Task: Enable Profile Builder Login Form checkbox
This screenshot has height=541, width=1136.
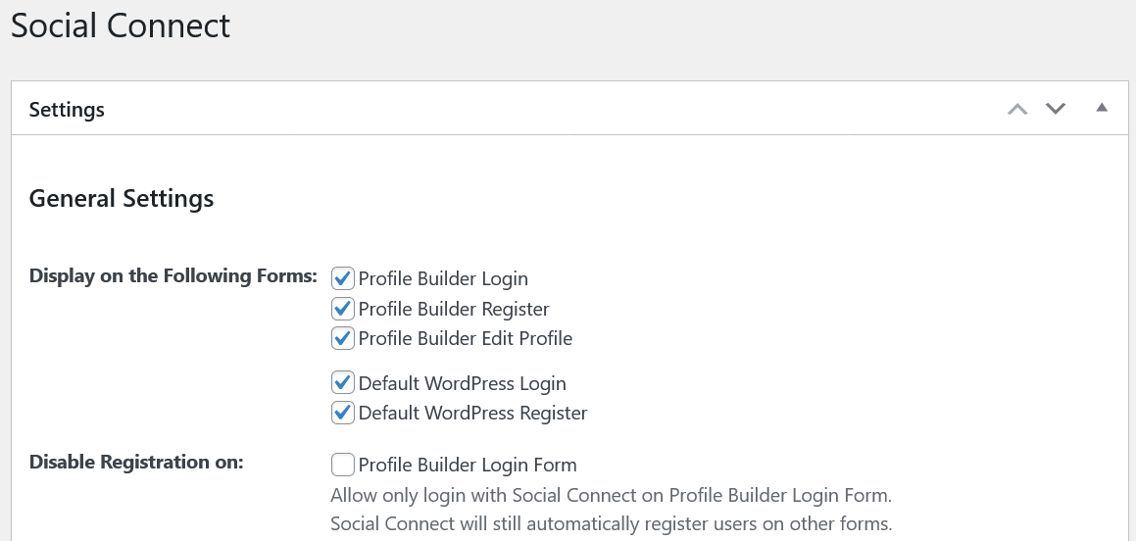Action: point(343,465)
